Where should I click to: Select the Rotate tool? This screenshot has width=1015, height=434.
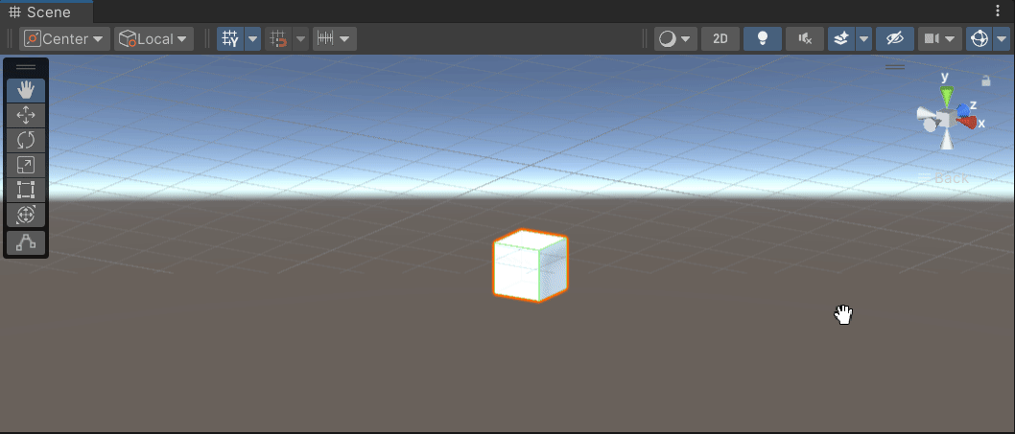[26, 140]
